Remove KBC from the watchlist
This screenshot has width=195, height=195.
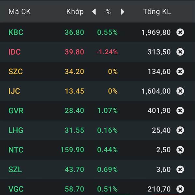(x=180, y=32)
